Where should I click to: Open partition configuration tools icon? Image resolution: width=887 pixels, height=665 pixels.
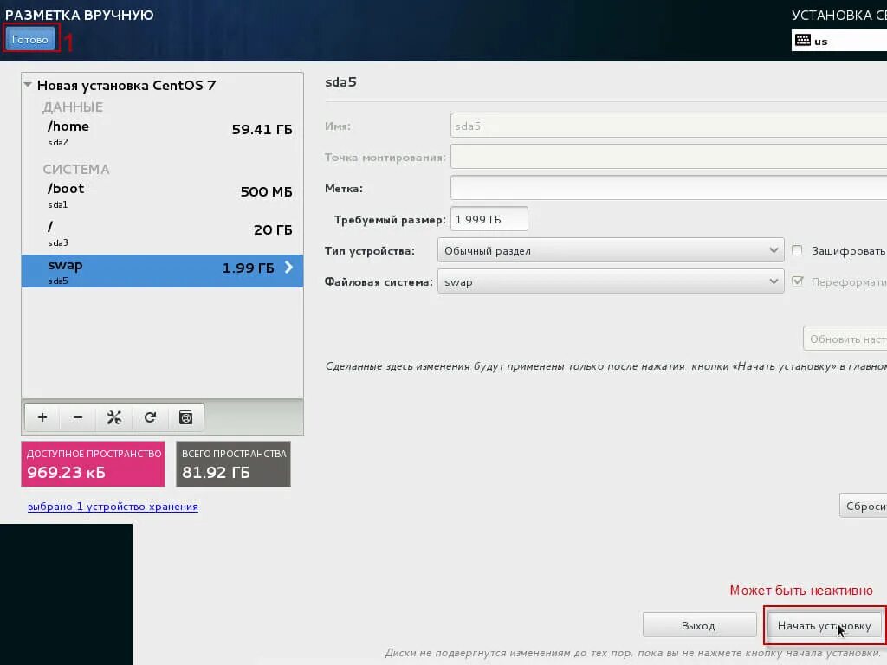[114, 417]
